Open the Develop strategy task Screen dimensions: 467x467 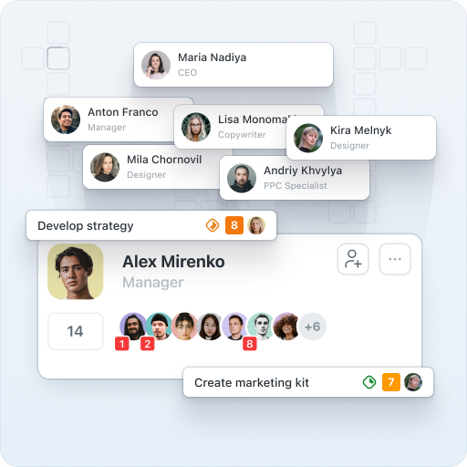151,225
